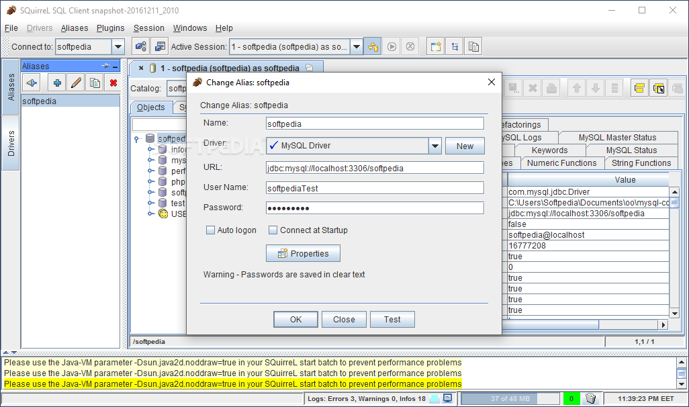
Task: Click the print icon in session toolbar
Action: (x=551, y=89)
